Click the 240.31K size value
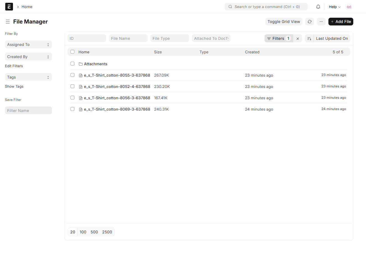Screen dimensions: 366x253 coord(161,109)
